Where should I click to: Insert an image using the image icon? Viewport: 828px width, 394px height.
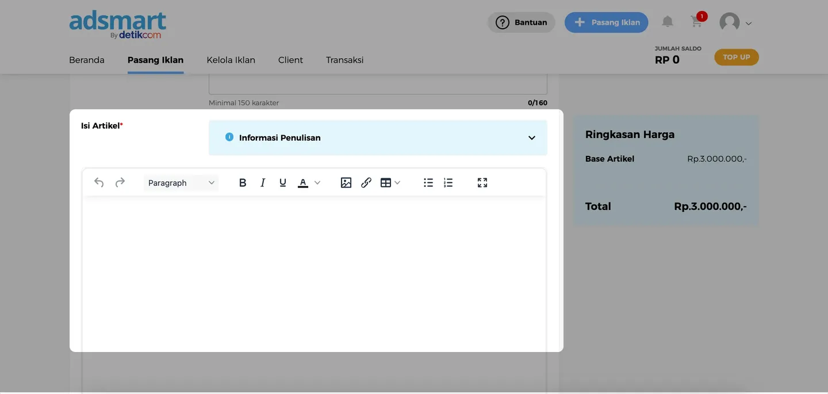pyautogui.click(x=346, y=182)
